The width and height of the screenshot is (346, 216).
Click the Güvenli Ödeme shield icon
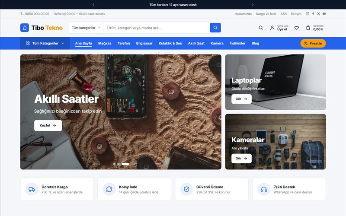tap(187, 189)
